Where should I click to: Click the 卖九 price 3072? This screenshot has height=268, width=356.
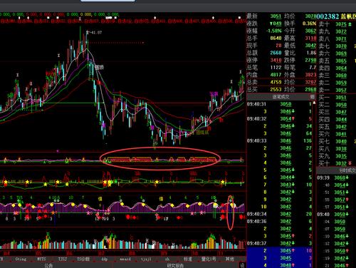point(341,31)
